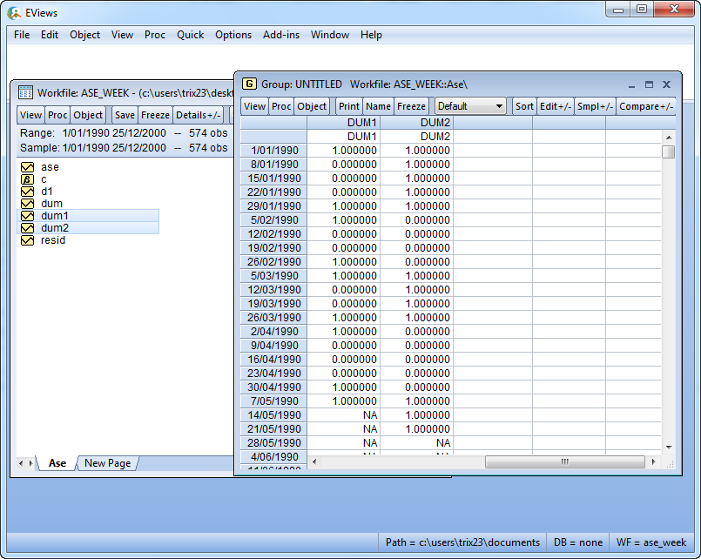This screenshot has width=701, height=559.
Task: Click Object button in Group window
Action: pos(312,106)
